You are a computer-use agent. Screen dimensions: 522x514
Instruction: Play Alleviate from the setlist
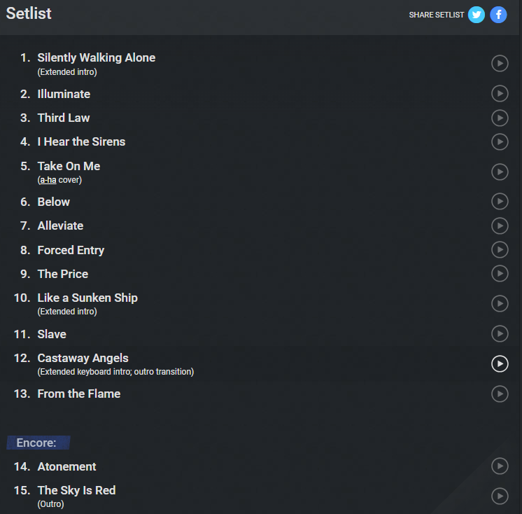[500, 225]
